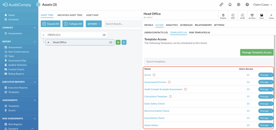This screenshot has height=130, width=276.
Task: Open Manage dropdown for Arson template
Action: tap(266, 75)
